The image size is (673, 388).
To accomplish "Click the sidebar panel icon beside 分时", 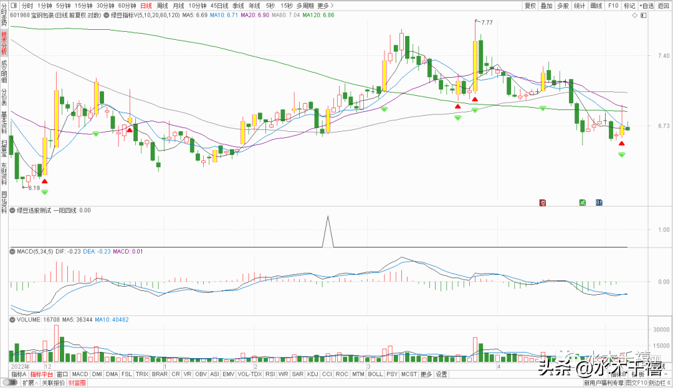I will (x=14, y=6).
